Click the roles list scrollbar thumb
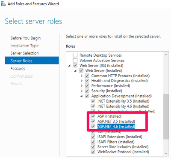The width and height of the screenshot is (171, 158). click(x=166, y=116)
